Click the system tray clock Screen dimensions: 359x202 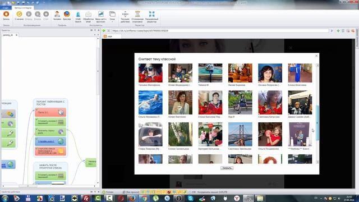point(349,198)
